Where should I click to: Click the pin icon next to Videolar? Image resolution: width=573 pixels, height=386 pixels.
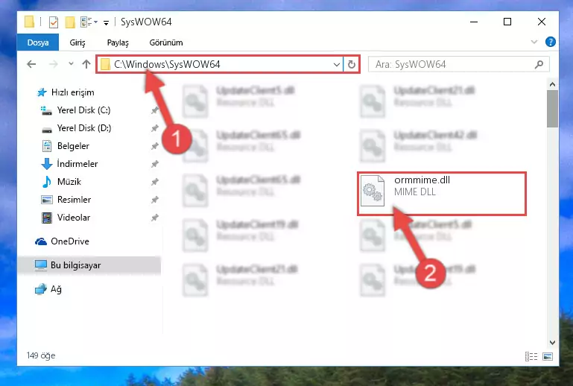[154, 218]
